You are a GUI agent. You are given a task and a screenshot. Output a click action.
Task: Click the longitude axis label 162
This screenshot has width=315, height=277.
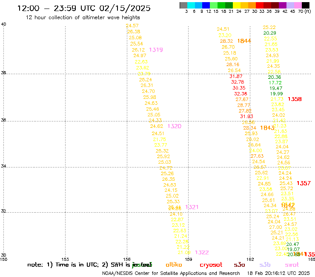[x=250, y=259]
